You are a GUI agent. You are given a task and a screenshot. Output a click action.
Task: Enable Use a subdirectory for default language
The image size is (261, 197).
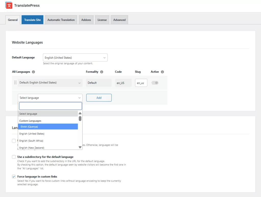coord(14,157)
